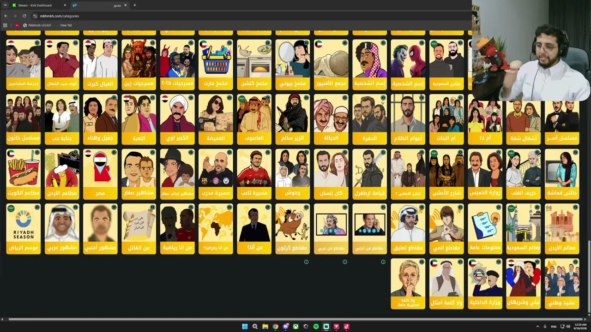
Task: Pick the زوارة الخميس category card
Action: pyautogui.click(x=485, y=174)
